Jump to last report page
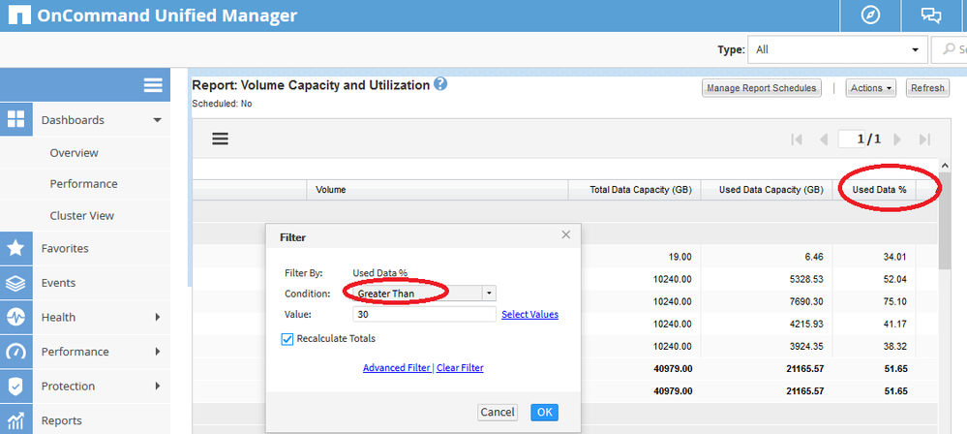Screen dimensions: 967x434 tap(924, 139)
